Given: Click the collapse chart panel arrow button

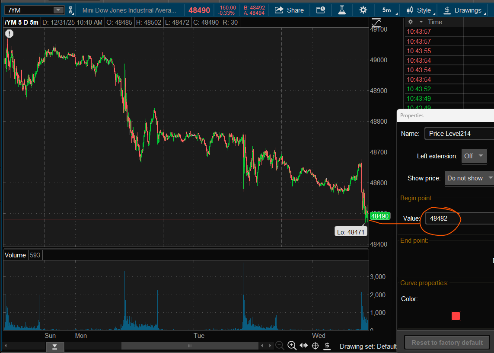Looking at the screenshot, I should [x=55, y=347].
